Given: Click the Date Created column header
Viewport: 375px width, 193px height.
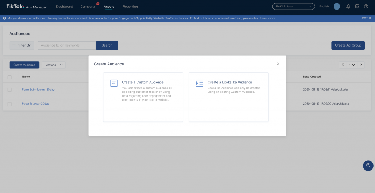Looking at the screenshot, I should click(312, 77).
